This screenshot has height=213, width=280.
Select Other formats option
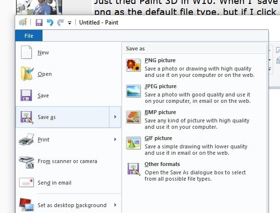[x=194, y=171]
